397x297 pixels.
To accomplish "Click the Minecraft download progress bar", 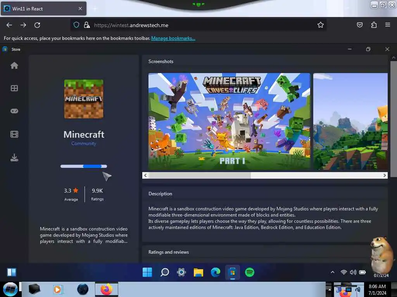I will [84, 166].
